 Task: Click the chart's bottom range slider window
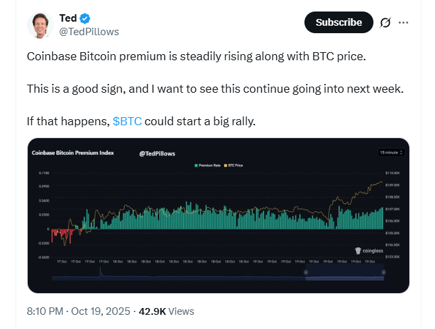[x=345, y=272]
